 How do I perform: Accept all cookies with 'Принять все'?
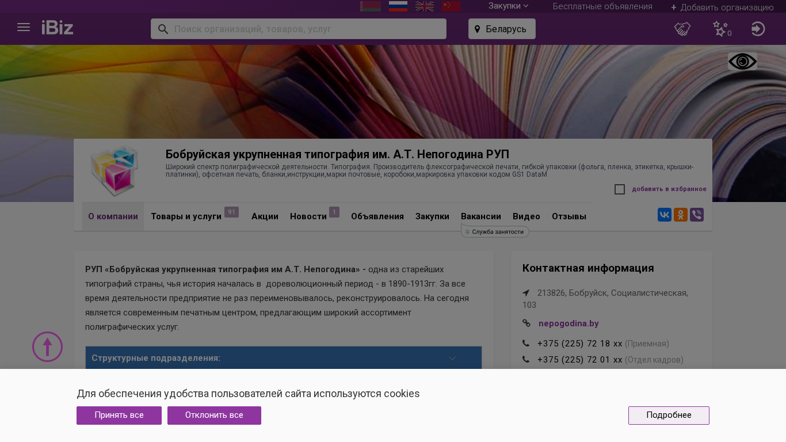click(x=119, y=416)
